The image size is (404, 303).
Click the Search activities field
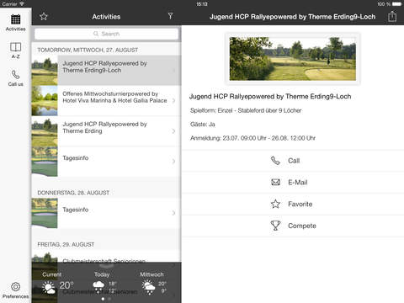(x=106, y=34)
